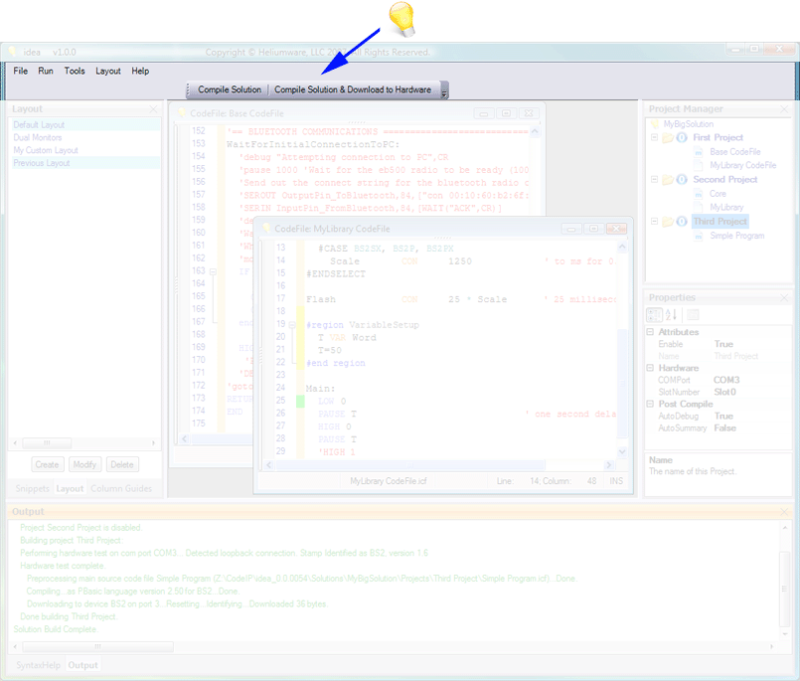
Task: Collapse the Hardware properties group
Action: (650, 368)
